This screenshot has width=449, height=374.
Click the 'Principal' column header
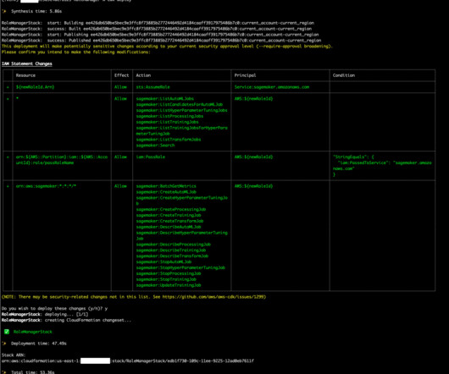pos(245,75)
